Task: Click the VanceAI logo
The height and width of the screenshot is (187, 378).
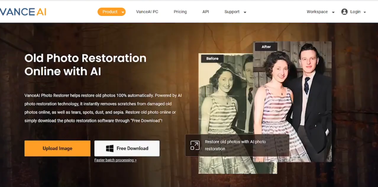Action: 23,12
